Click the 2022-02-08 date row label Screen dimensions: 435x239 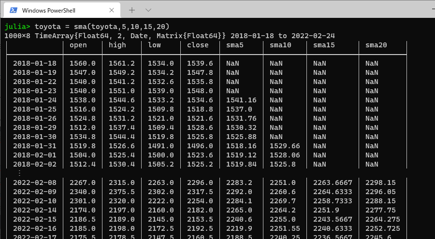[x=35, y=183]
